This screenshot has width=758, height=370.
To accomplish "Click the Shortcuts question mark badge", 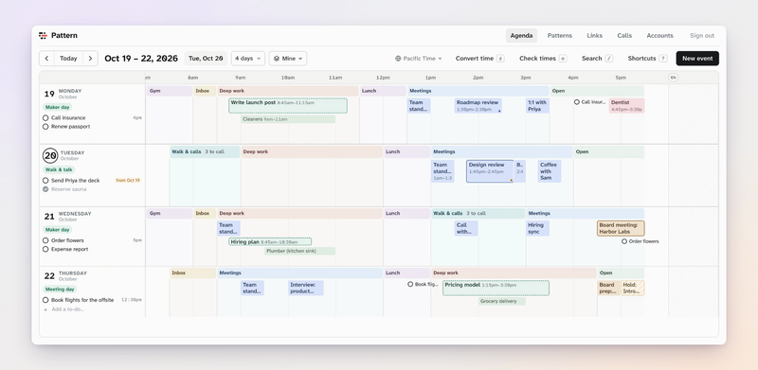I will tap(663, 59).
